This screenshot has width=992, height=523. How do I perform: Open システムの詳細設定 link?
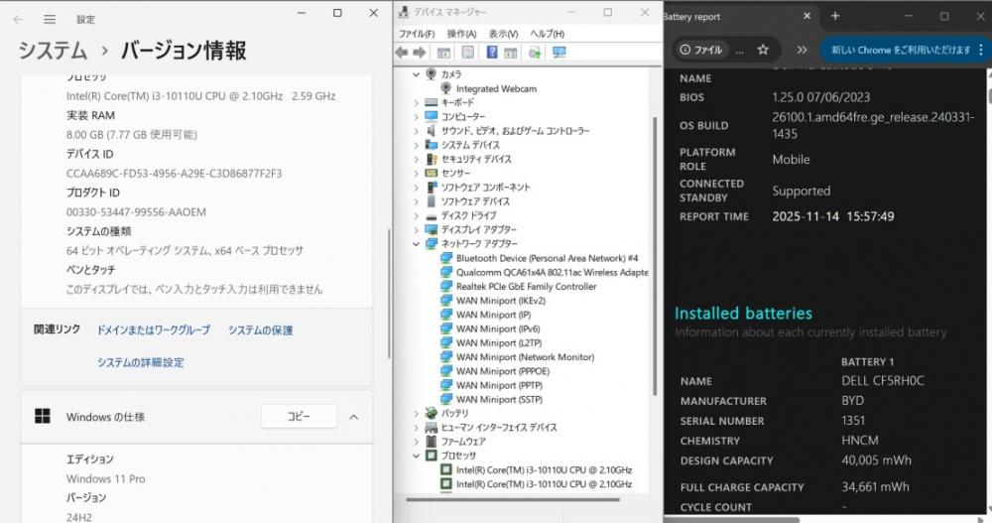coord(141,362)
